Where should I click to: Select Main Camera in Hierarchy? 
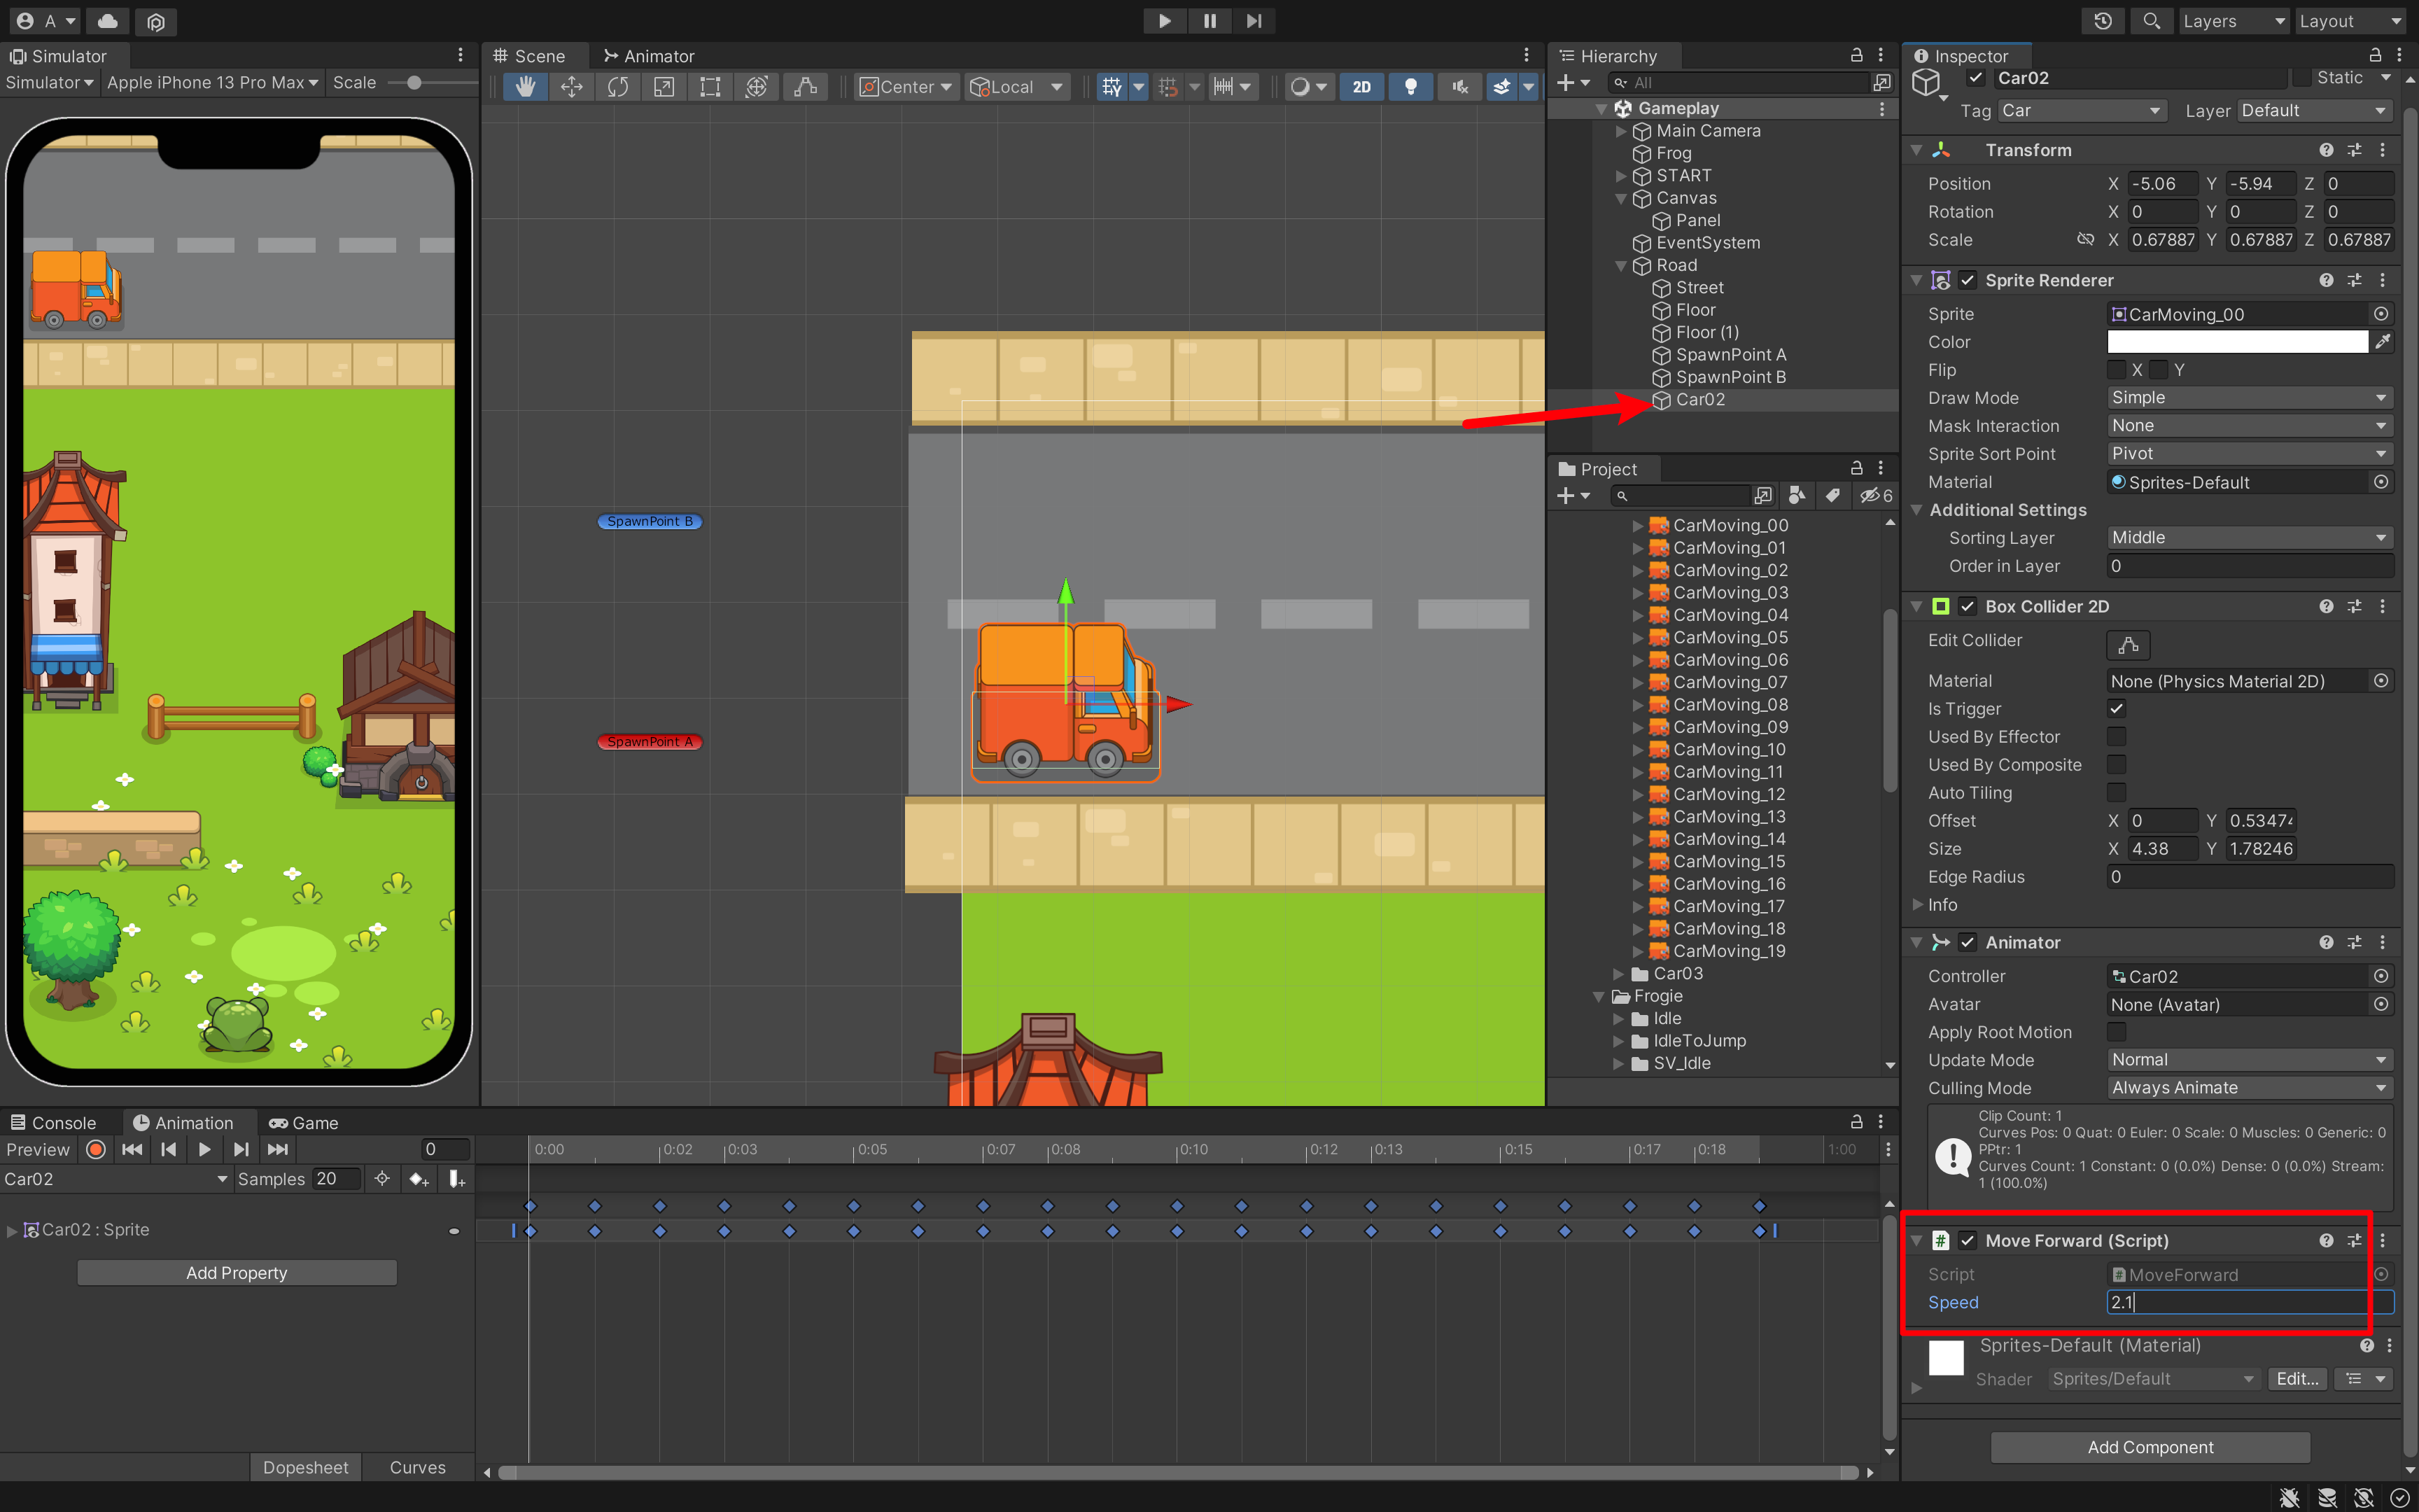point(1709,131)
